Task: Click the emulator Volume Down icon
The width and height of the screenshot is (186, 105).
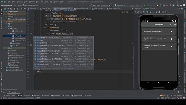Action: [x=141, y=12]
